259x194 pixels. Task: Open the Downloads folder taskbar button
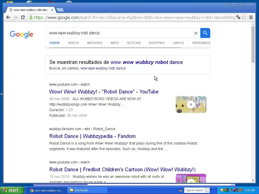pyautogui.click(x=88, y=190)
